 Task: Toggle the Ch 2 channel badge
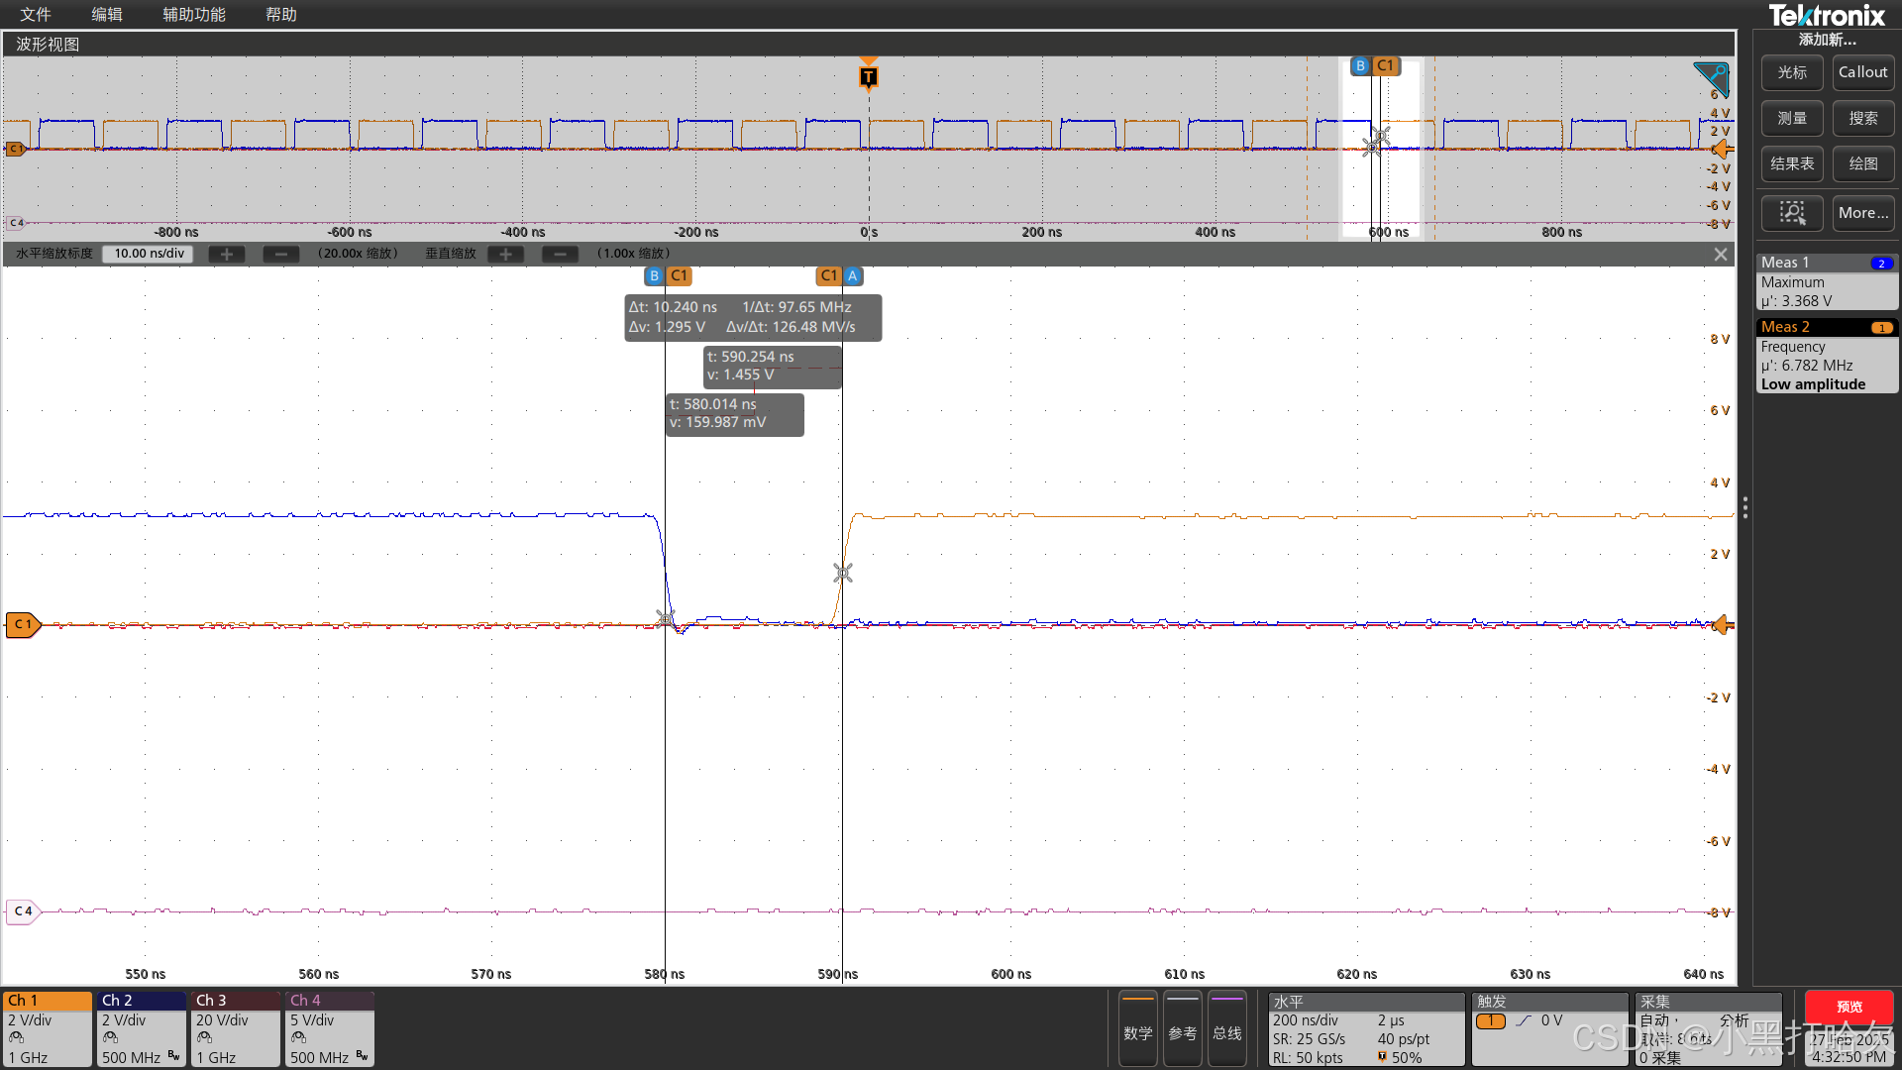pyautogui.click(x=141, y=1028)
